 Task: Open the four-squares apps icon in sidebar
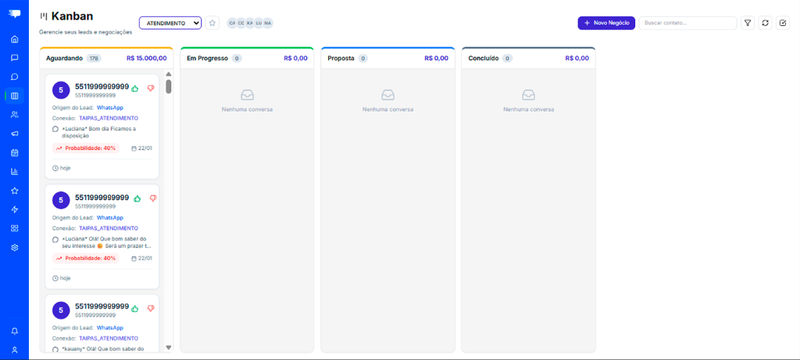[x=15, y=229]
